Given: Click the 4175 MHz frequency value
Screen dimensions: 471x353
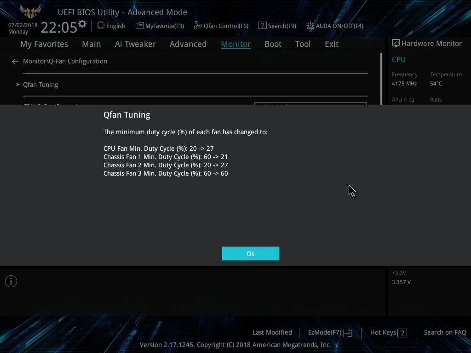Looking at the screenshot, I should click(404, 84).
